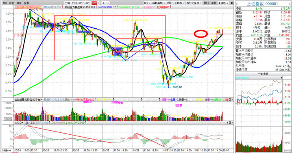The height and width of the screenshot is (153, 292).
Task: Open the 诊股 menu
Action: tap(11, 3)
